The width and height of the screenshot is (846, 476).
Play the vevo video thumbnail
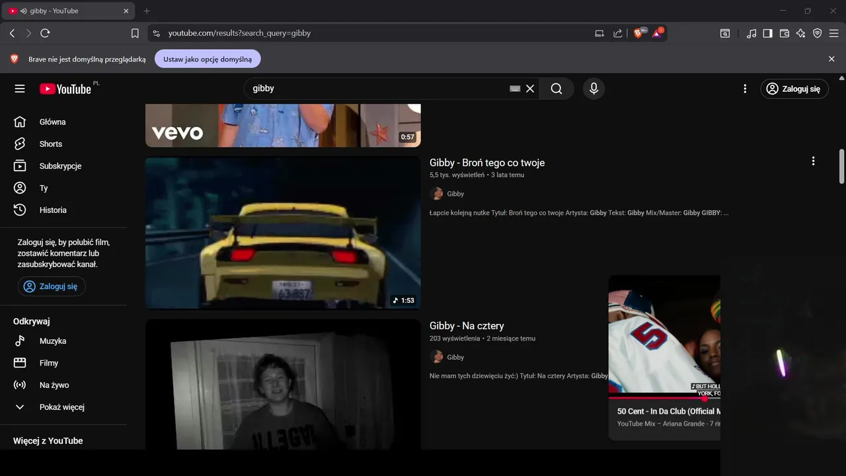click(283, 126)
